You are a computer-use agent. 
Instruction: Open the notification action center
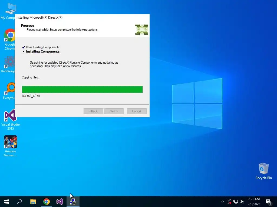coord(268,202)
